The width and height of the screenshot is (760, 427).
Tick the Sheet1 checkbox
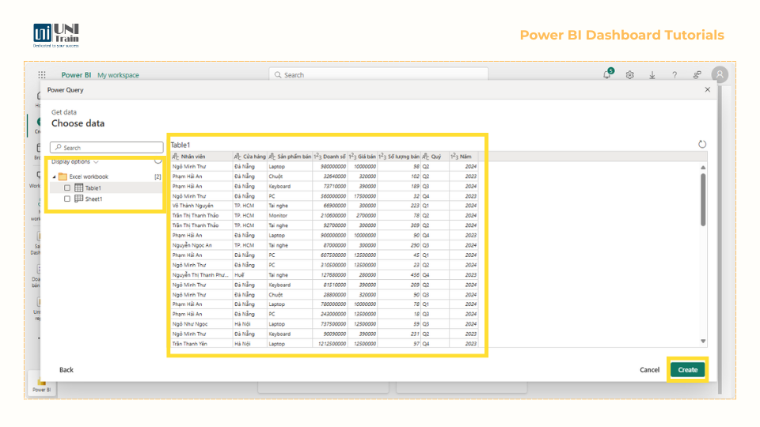click(x=67, y=199)
